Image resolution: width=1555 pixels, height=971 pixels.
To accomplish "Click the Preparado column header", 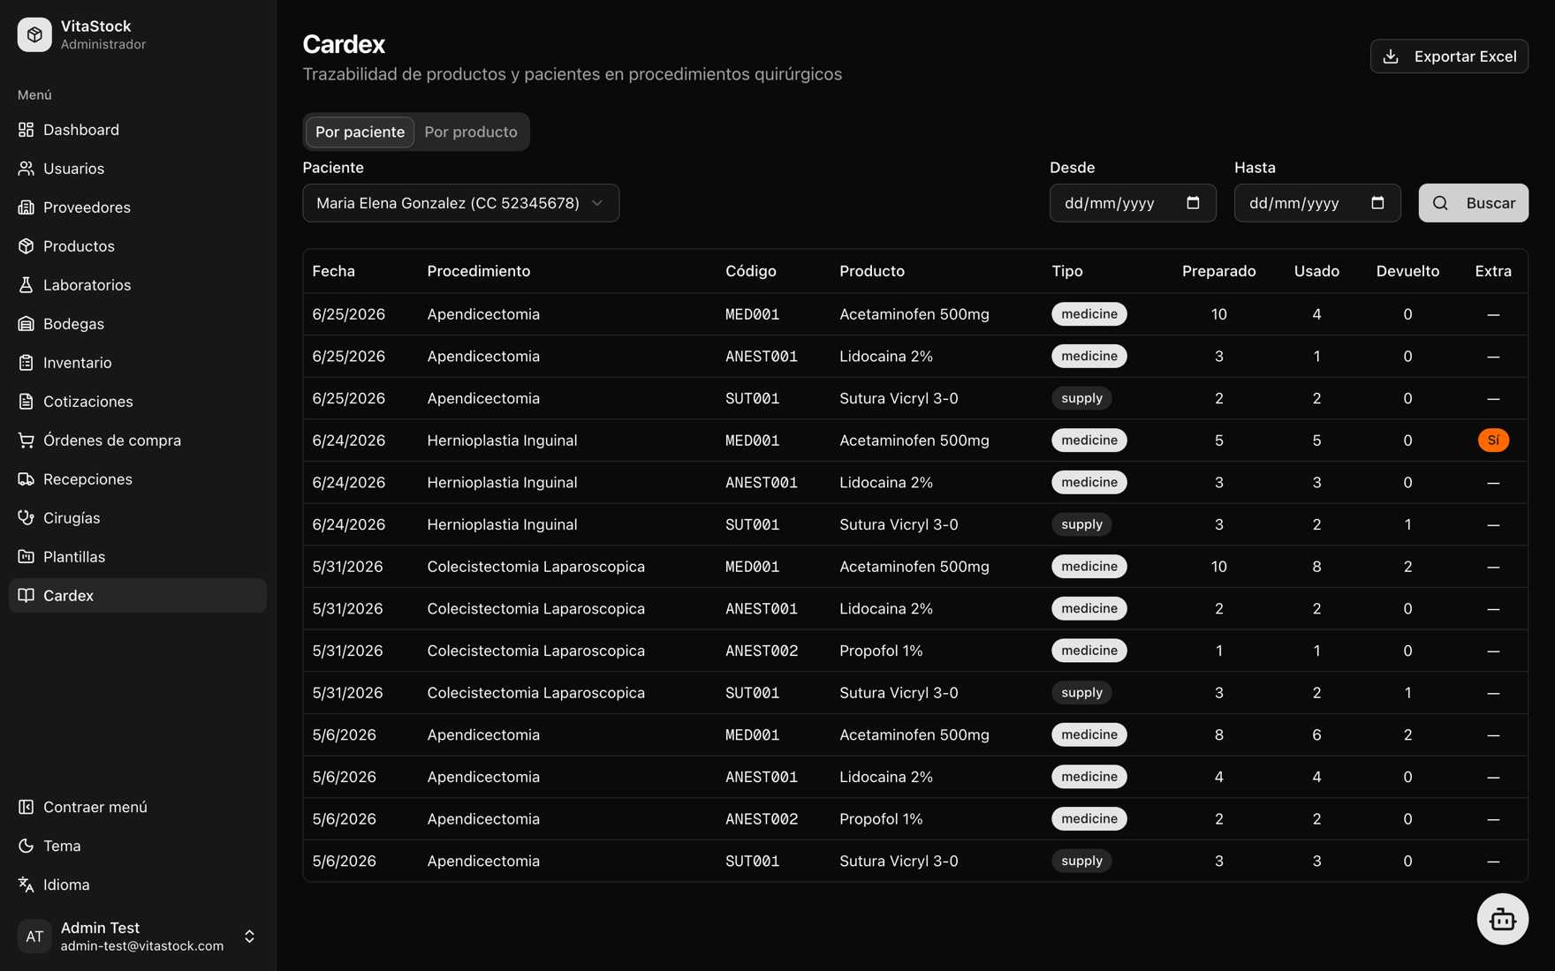I will pyautogui.click(x=1218, y=271).
